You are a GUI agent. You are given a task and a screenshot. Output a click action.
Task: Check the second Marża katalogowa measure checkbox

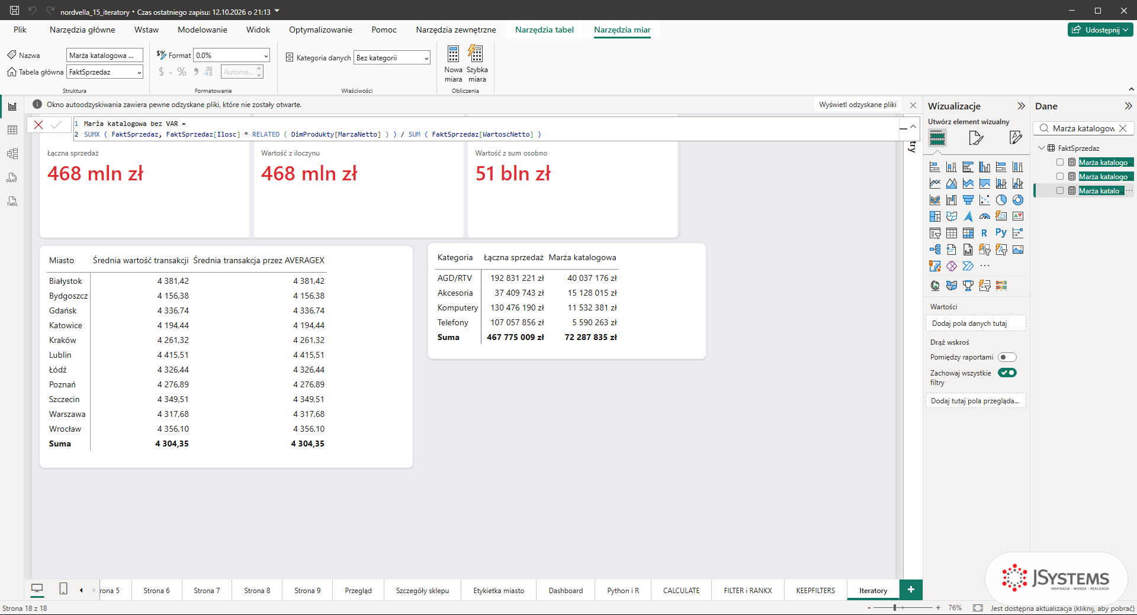point(1060,176)
